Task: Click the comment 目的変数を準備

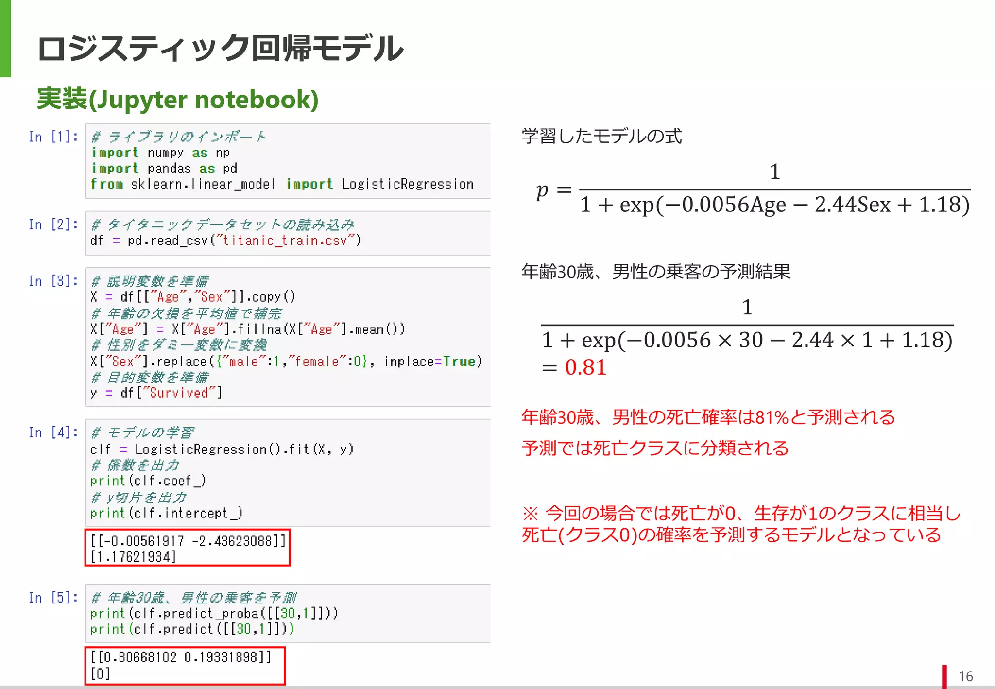Action: pos(150,377)
